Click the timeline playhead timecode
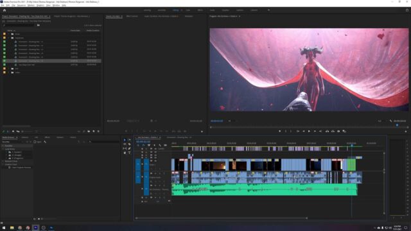Viewport: 411px width, 231px height. coord(143,141)
